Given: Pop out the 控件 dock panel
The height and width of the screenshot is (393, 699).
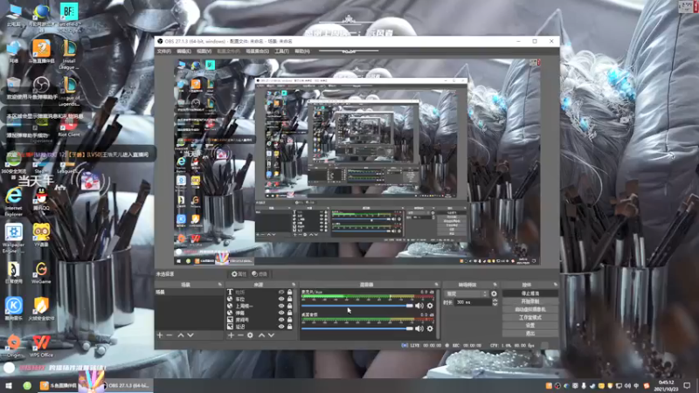Looking at the screenshot, I should 556,285.
